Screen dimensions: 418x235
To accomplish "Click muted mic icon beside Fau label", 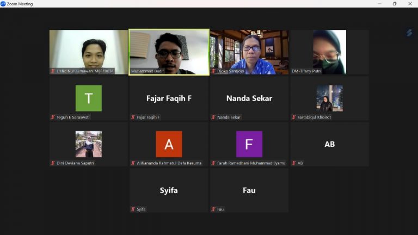I will point(213,209).
